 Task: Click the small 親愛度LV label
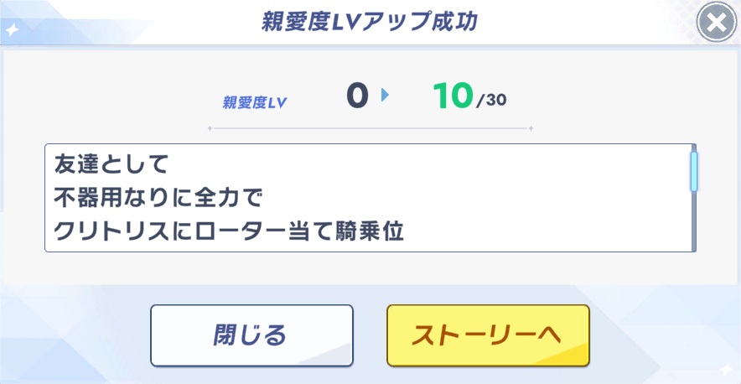tap(255, 103)
